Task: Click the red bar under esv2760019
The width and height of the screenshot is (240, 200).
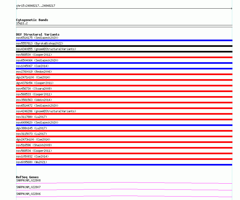Action: [124, 74]
